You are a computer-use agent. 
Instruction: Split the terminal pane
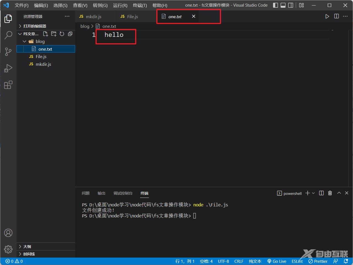(x=321, y=193)
